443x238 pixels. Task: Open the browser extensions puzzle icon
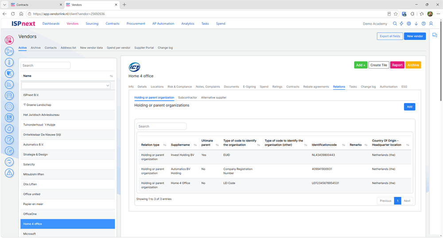[x=412, y=14]
